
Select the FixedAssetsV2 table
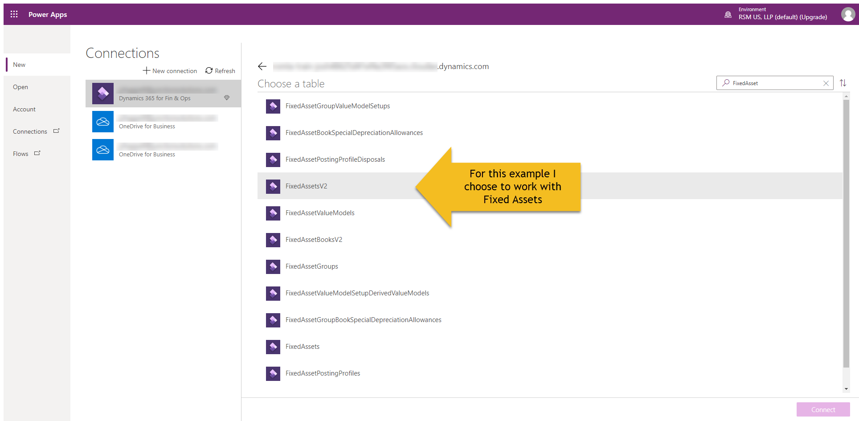(307, 186)
